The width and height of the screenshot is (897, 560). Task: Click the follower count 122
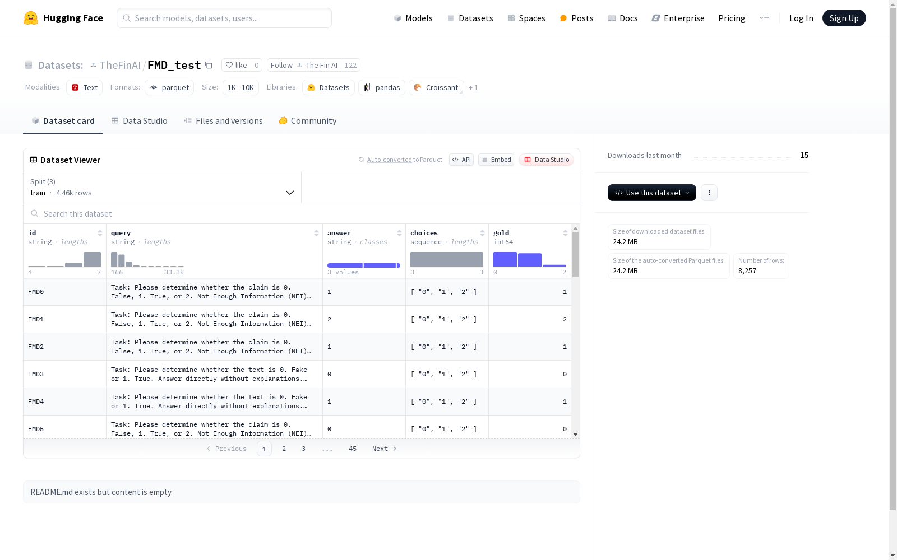[351, 65]
